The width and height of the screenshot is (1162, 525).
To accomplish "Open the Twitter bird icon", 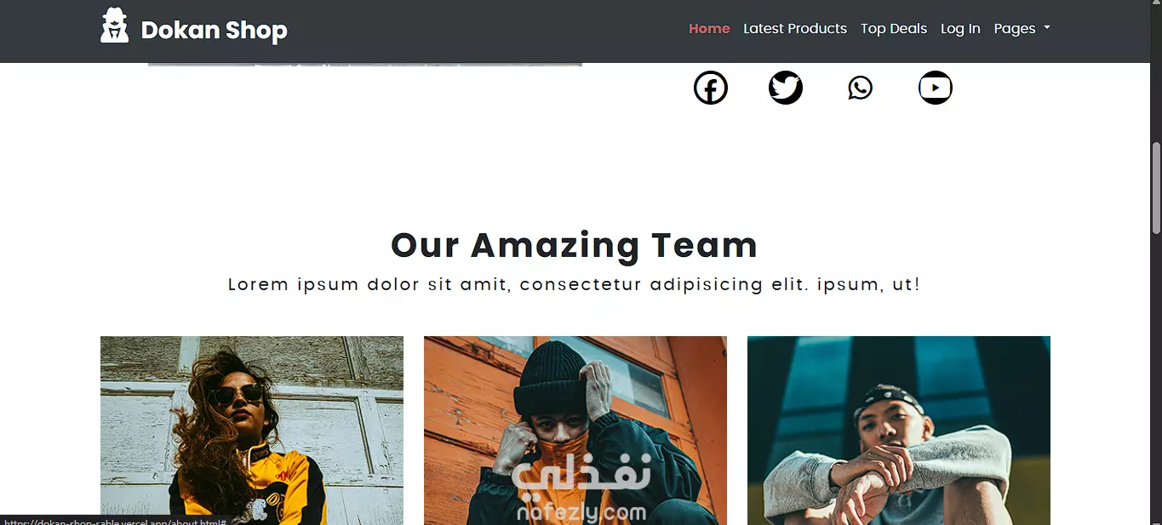I will pos(786,88).
